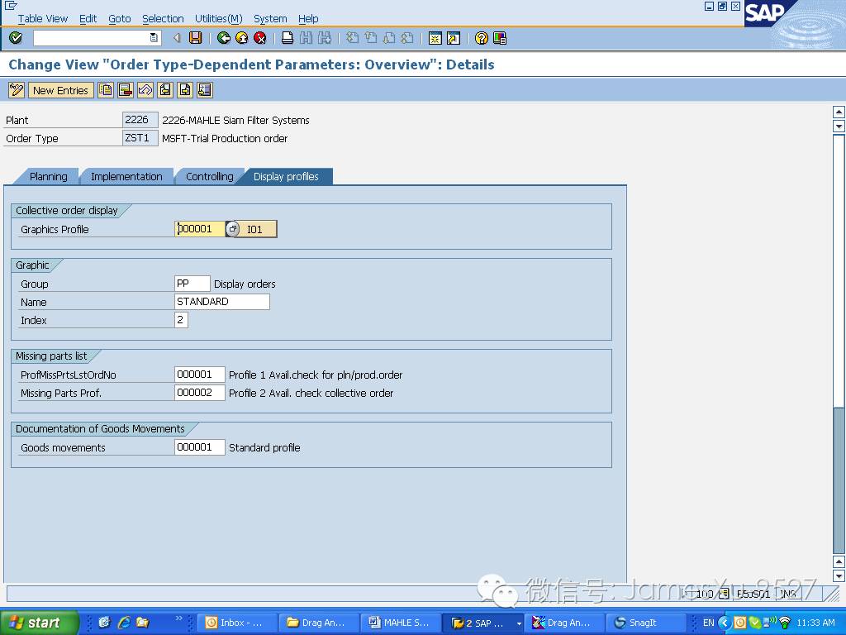This screenshot has width=846, height=635.
Task: Click the Group field containing PP
Action: click(192, 284)
